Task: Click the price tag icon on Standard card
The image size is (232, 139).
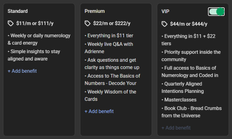Action: pos(11,23)
